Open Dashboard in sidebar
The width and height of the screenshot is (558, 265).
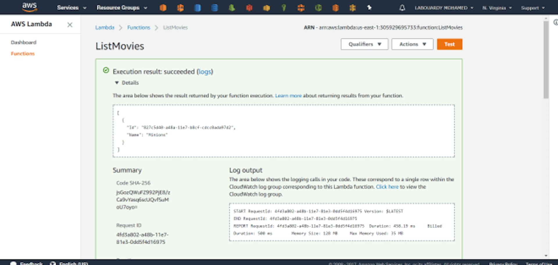coord(24,42)
